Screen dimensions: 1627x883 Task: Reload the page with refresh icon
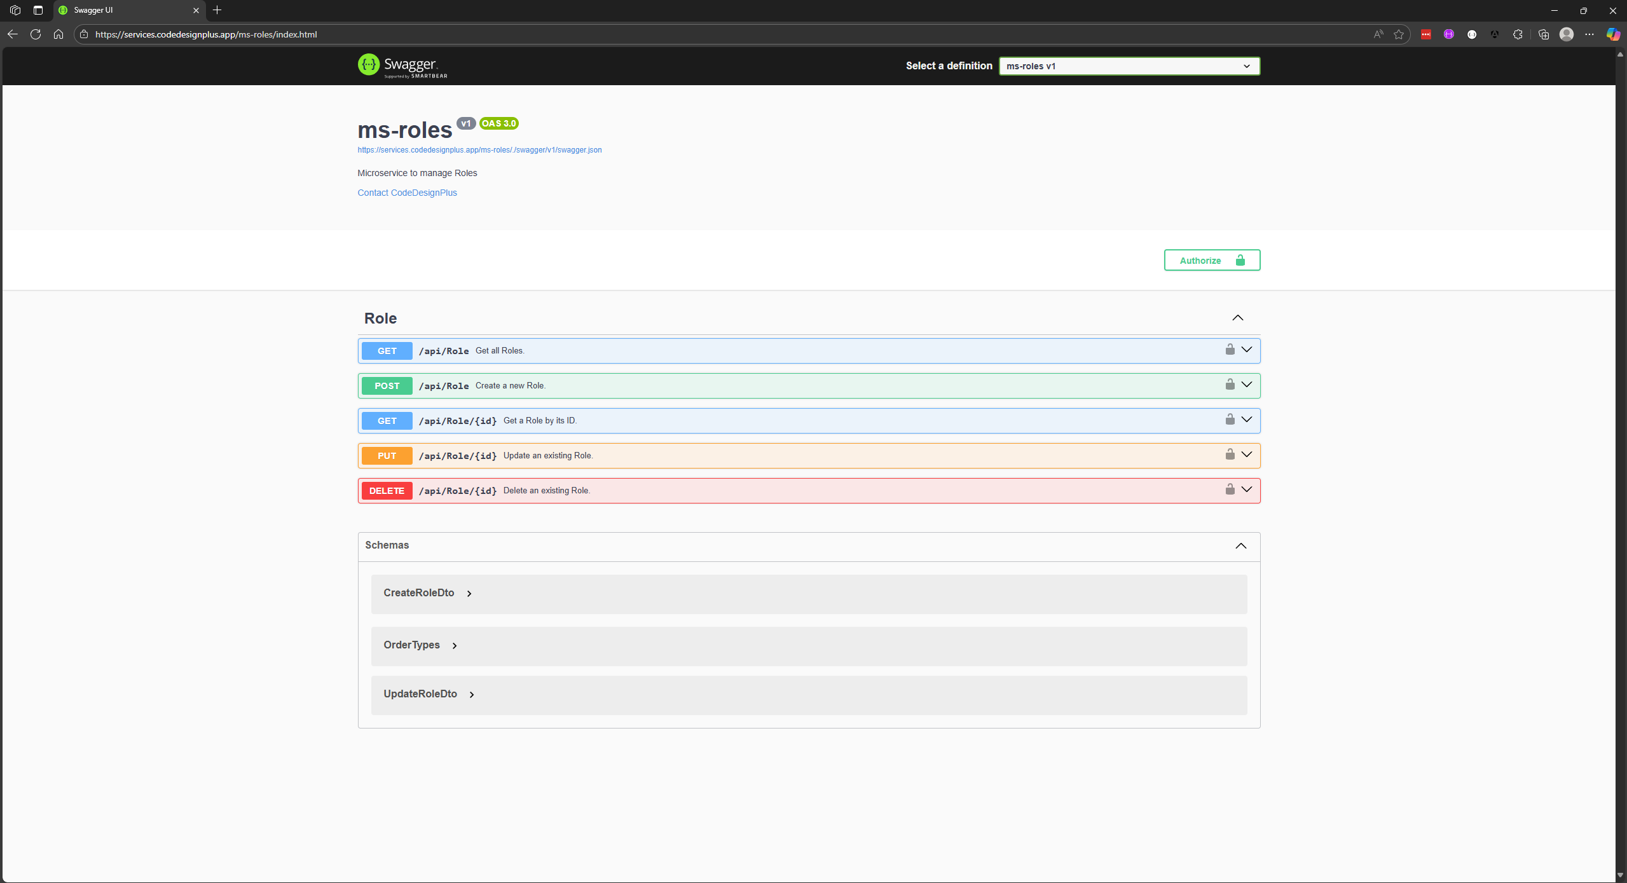pyautogui.click(x=36, y=34)
